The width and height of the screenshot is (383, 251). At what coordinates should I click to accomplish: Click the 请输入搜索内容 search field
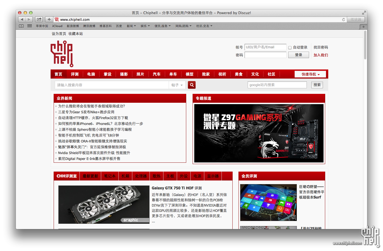tap(112, 85)
